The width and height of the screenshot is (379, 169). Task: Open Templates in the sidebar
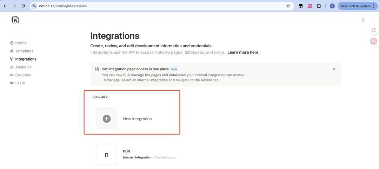click(22, 51)
